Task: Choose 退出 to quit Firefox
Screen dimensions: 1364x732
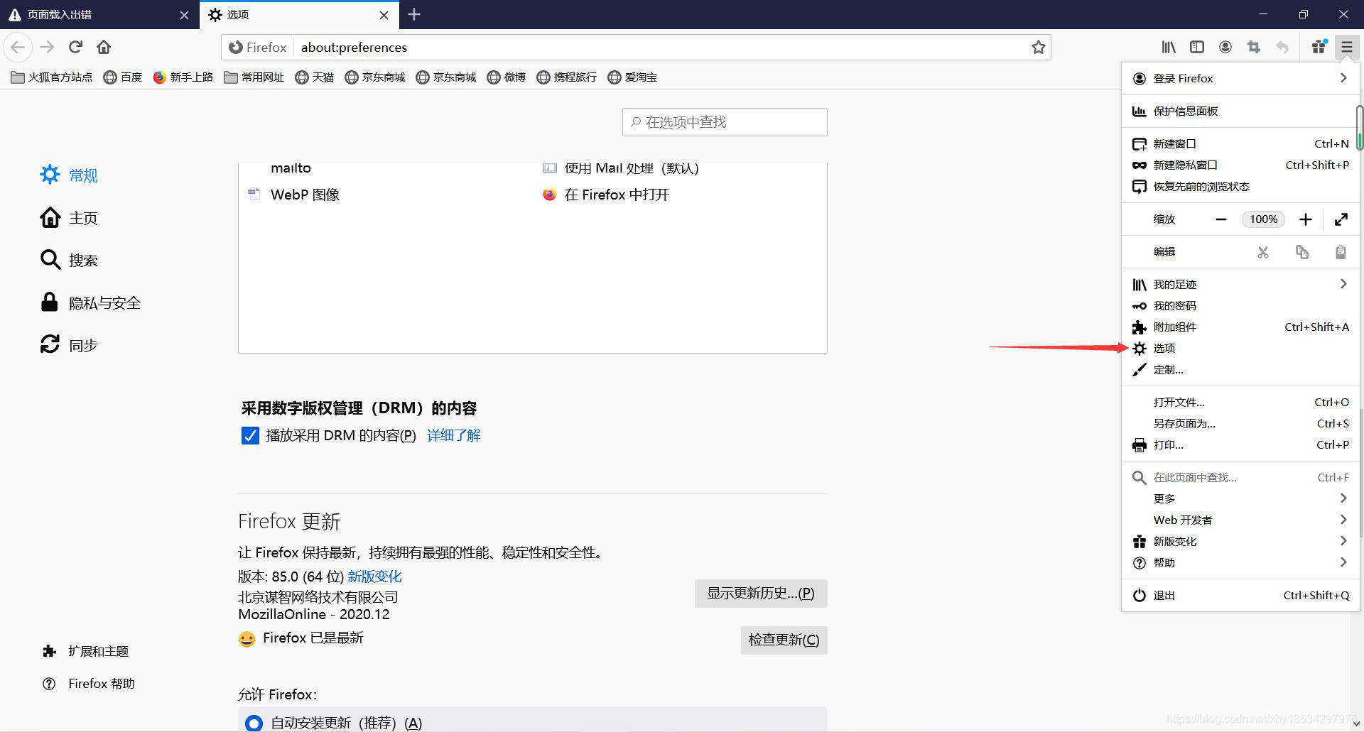Action: [1240, 595]
